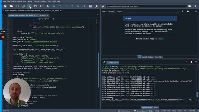Screen dimensions: 199x112
Task: Open file using the folder toolbar icon
Action: click(x=12, y=6)
